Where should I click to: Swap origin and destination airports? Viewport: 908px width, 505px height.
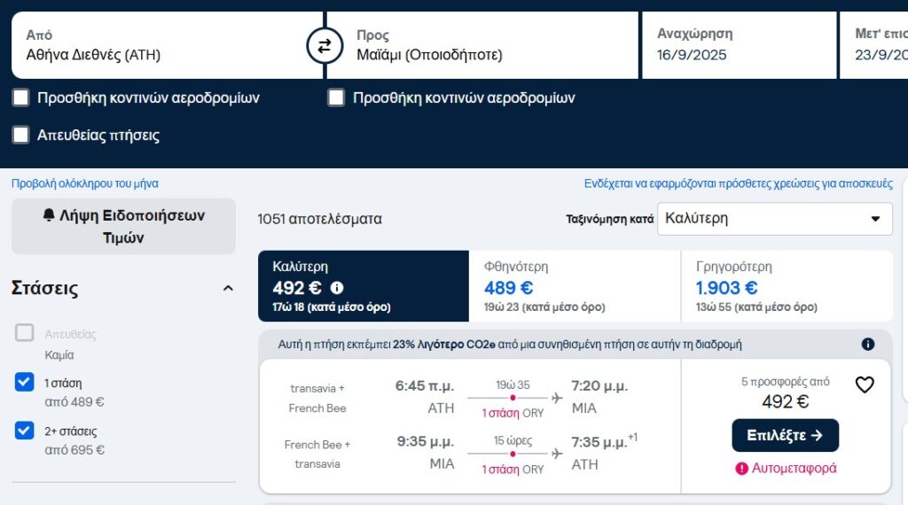(x=325, y=45)
